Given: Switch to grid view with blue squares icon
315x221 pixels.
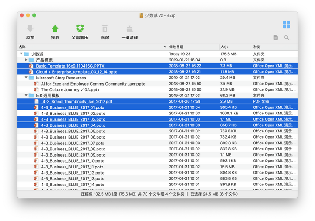Looking at the screenshot, I should coord(286,25).
